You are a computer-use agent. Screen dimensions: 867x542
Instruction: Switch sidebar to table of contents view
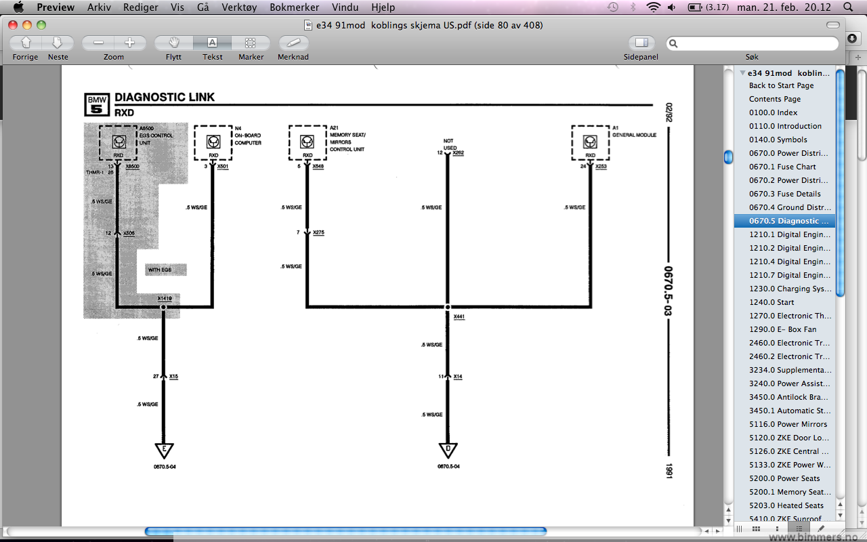799,528
